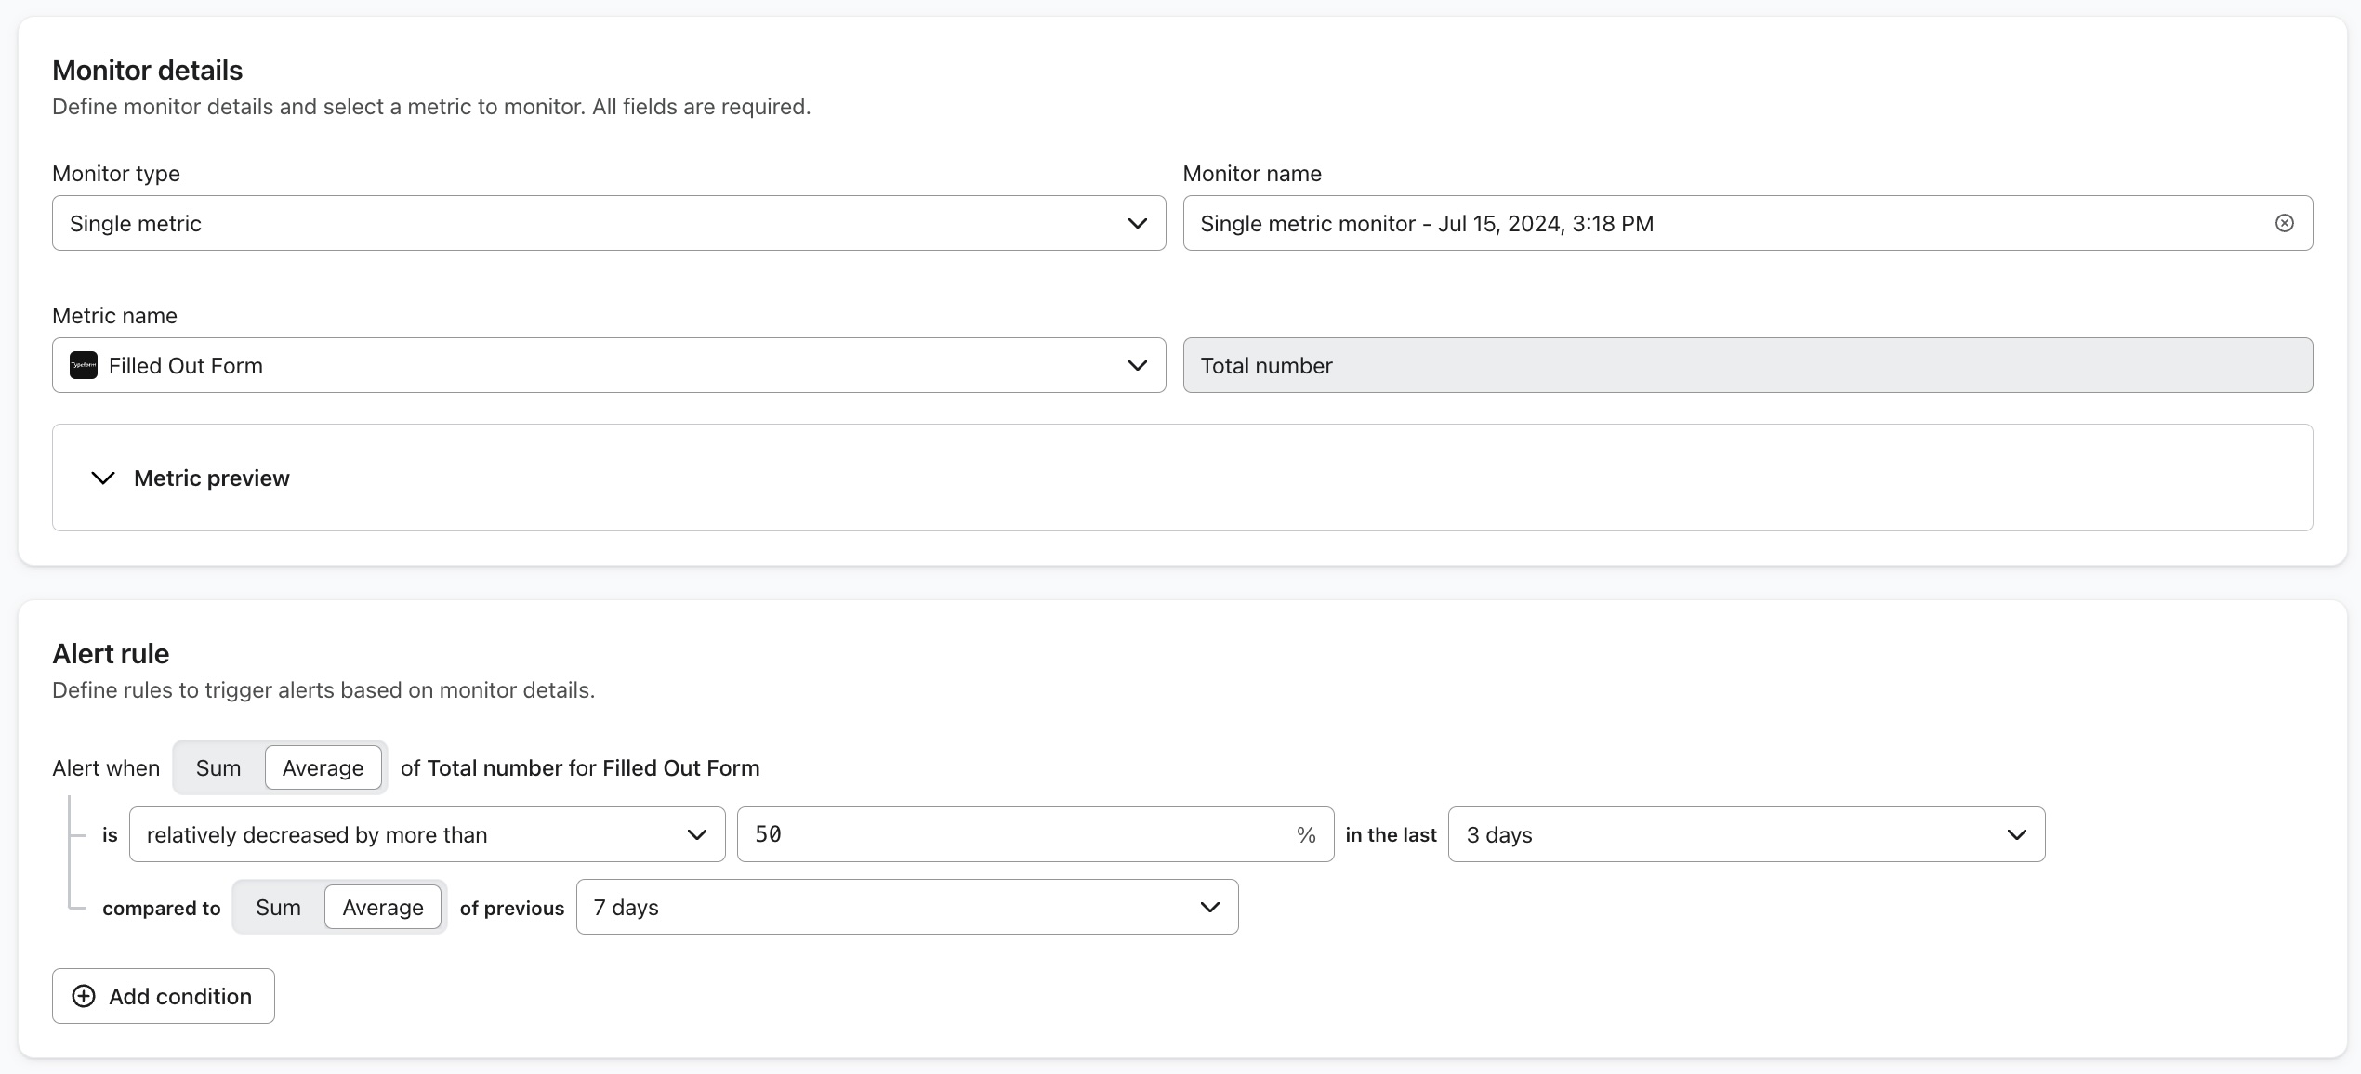Screen dimensions: 2361x1074
Task: Click the alert condition dropdown arrow
Action: [694, 835]
